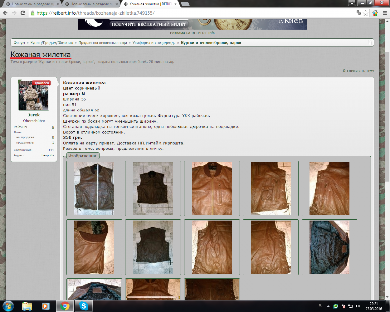The image size is (390, 312).
Task: Open the first vest photo thumbnail
Action: (94, 188)
